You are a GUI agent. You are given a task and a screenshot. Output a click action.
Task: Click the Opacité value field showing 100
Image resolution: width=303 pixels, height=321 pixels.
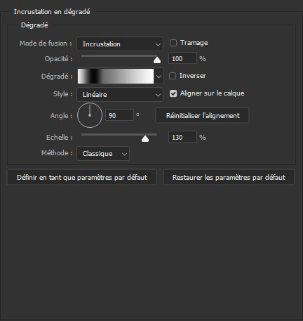coord(182,58)
